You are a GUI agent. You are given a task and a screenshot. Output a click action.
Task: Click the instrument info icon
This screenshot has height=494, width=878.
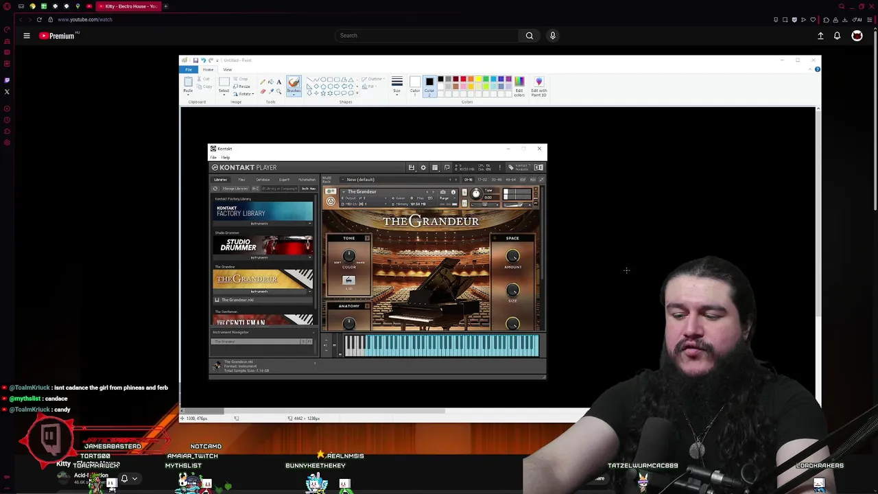click(x=453, y=191)
